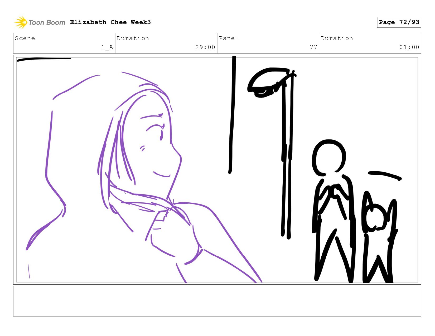
Task: Click the 'Scene' header label
Action: click(x=25, y=38)
